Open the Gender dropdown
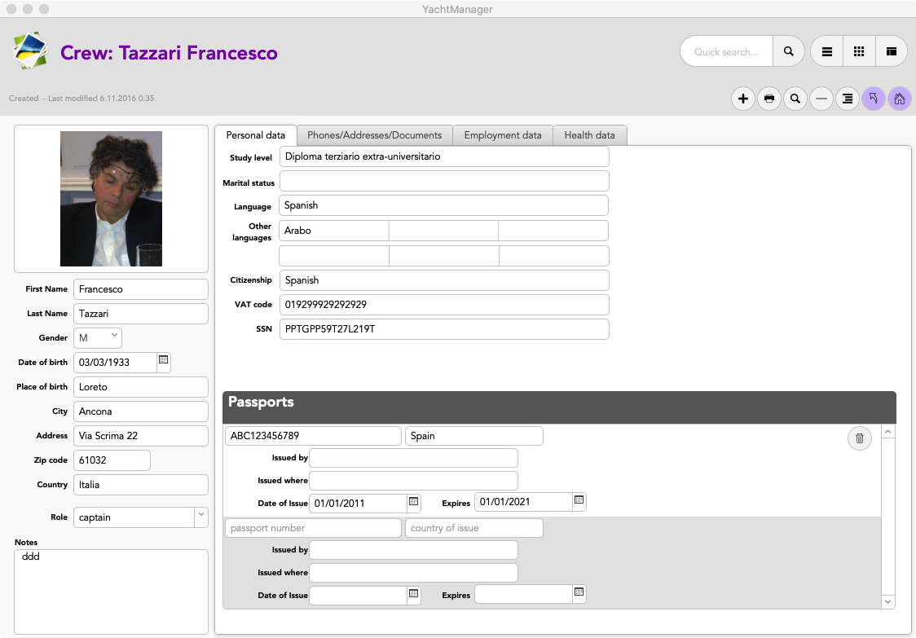The height and width of the screenshot is (638, 916). (98, 337)
